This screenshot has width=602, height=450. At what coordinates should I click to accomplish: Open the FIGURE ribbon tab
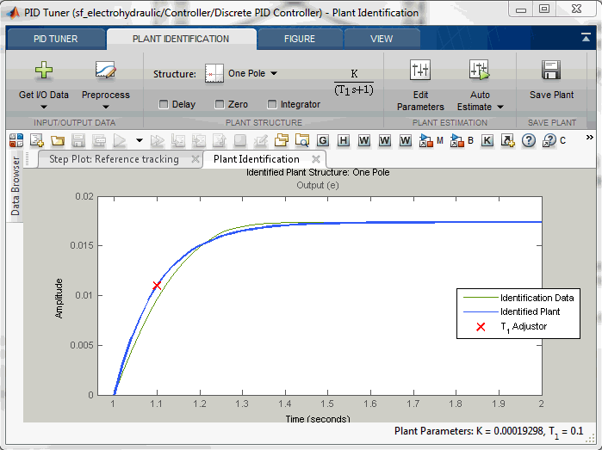[299, 39]
